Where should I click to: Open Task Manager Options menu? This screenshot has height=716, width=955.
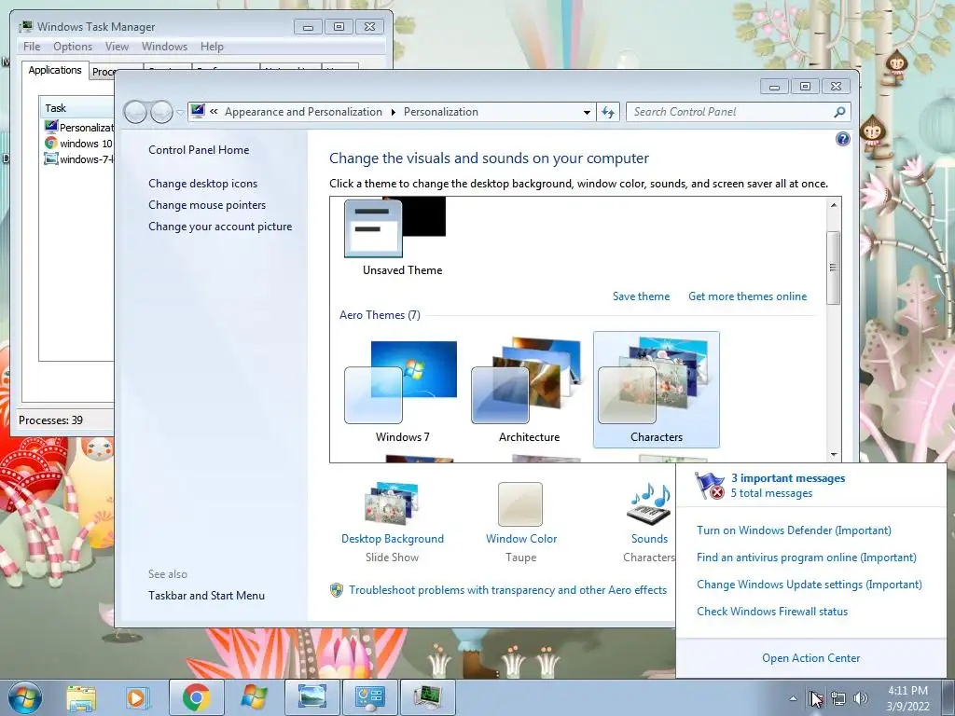pyautogui.click(x=73, y=47)
